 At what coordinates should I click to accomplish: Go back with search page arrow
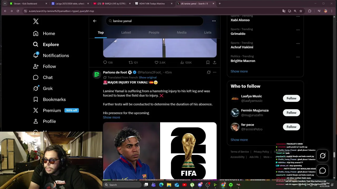95,21
